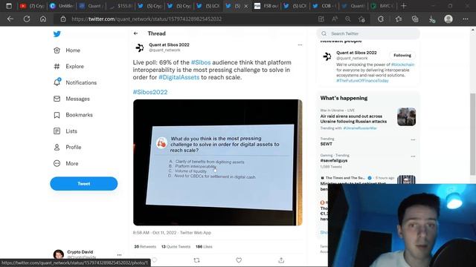The height and width of the screenshot is (267, 476).
Task: Open the Ukraine news thumbnail image
Action: [x=407, y=117]
